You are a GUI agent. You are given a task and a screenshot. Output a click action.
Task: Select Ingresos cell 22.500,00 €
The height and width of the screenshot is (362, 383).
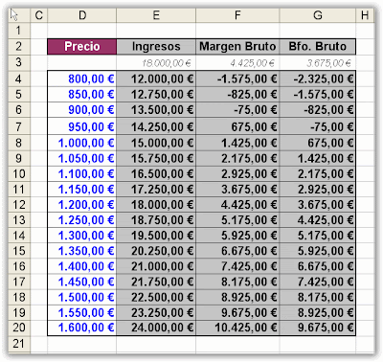coord(156,297)
